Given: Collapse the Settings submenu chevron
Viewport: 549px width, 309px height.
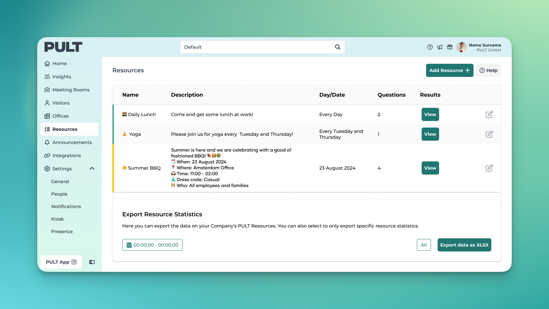Looking at the screenshot, I should pyautogui.click(x=92, y=169).
